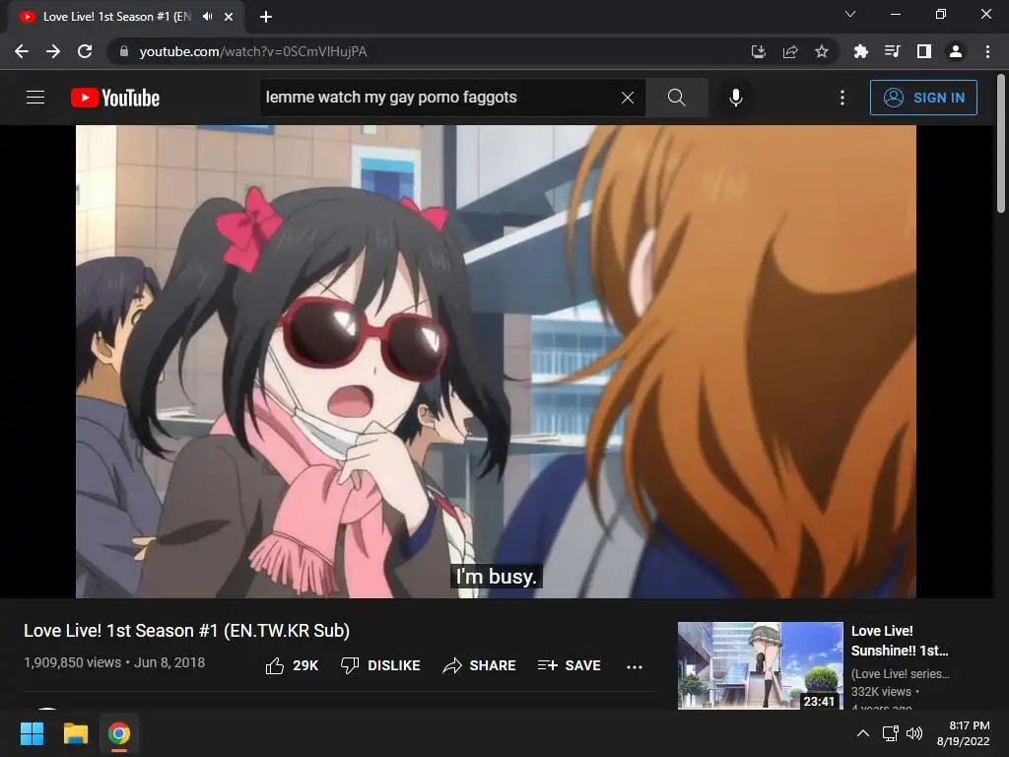Click the SIGN IN button
This screenshot has width=1009, height=757.
pos(923,98)
